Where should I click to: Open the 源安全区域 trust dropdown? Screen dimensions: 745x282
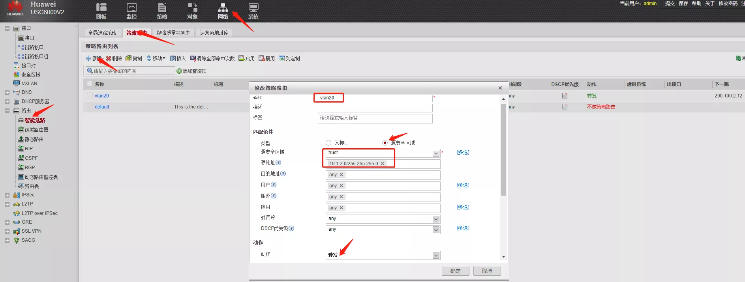click(436, 153)
